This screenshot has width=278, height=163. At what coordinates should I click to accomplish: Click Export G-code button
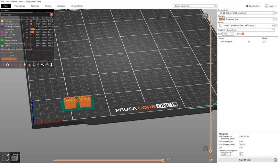tap(245, 160)
